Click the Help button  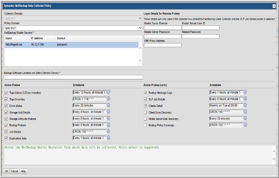click(x=23, y=171)
